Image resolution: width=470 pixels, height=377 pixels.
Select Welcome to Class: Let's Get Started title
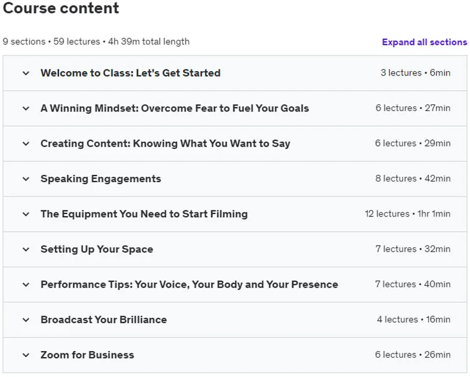(130, 73)
